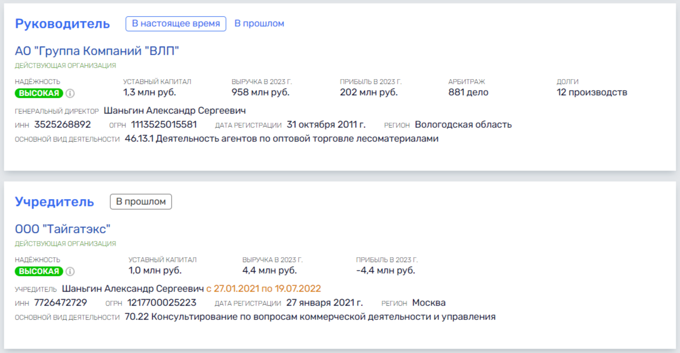
Task: Click founder name Шаньгин Александр Сергеевич
Action: (x=133, y=288)
